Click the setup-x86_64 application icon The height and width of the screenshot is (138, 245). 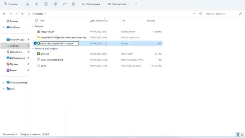pos(38,31)
